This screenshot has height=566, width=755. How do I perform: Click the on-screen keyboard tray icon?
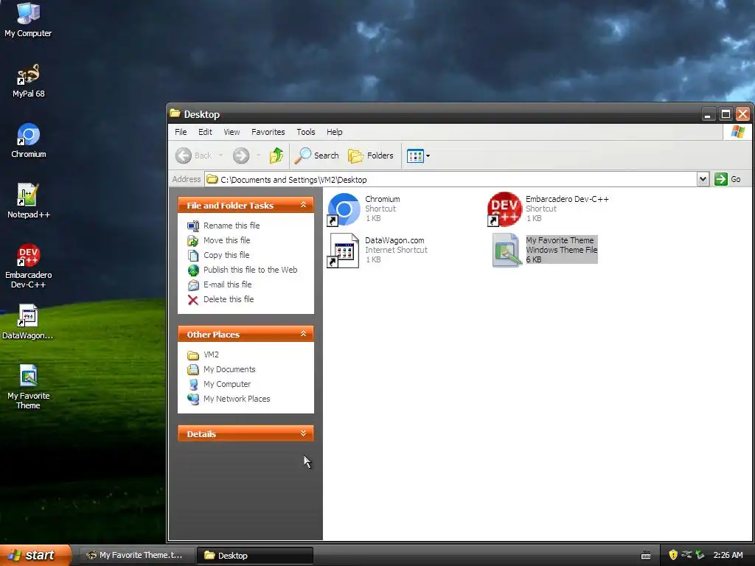coord(646,556)
